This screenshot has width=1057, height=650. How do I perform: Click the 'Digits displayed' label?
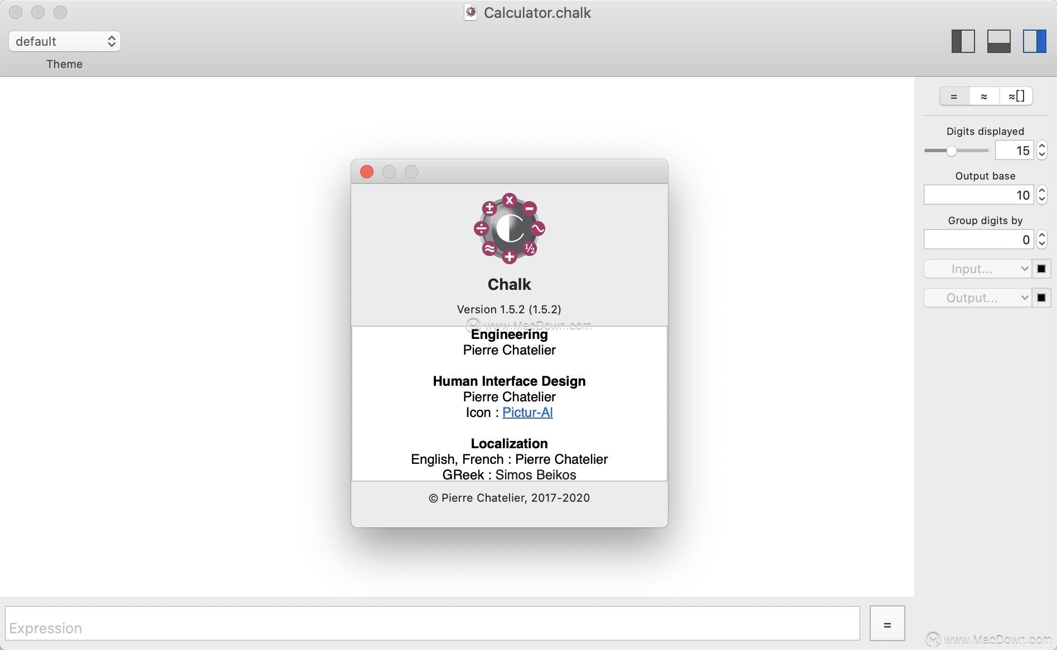985,132
